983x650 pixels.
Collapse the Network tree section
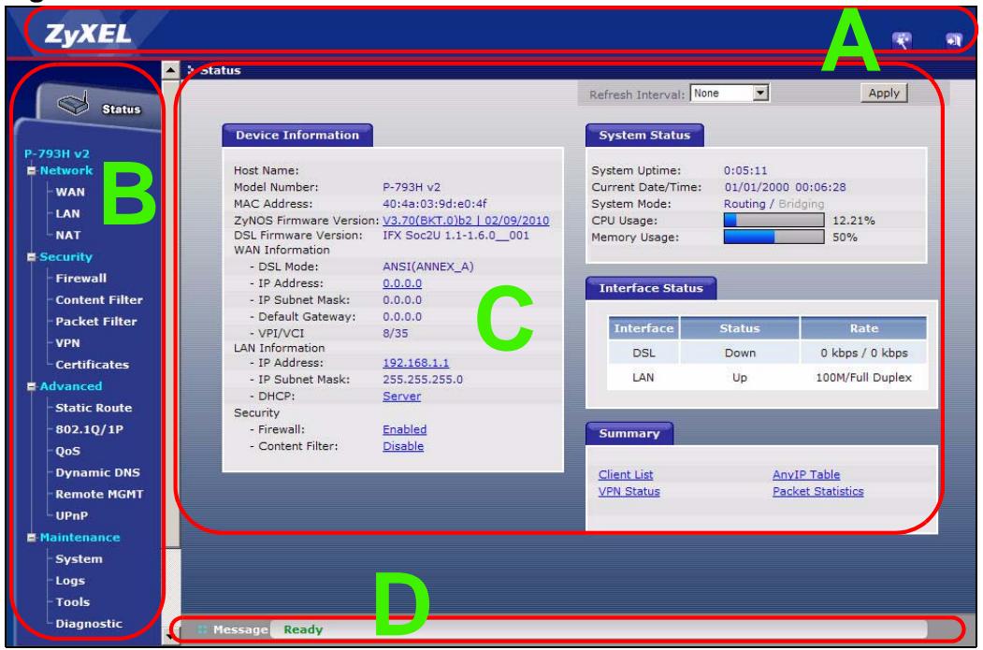[x=32, y=170]
